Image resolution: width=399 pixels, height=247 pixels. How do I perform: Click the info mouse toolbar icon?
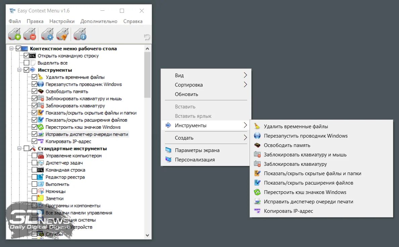click(80, 34)
